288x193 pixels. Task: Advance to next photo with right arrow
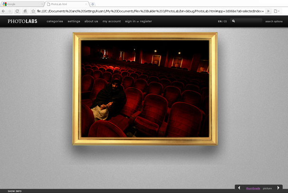278,188
